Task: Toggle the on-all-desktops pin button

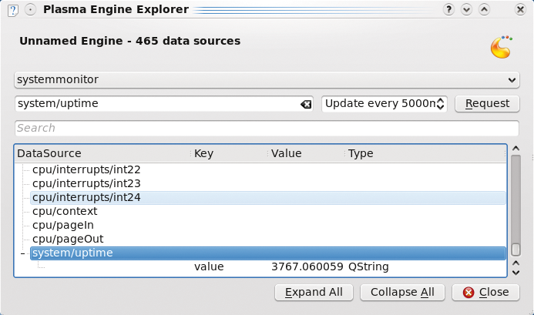Action: click(30, 10)
